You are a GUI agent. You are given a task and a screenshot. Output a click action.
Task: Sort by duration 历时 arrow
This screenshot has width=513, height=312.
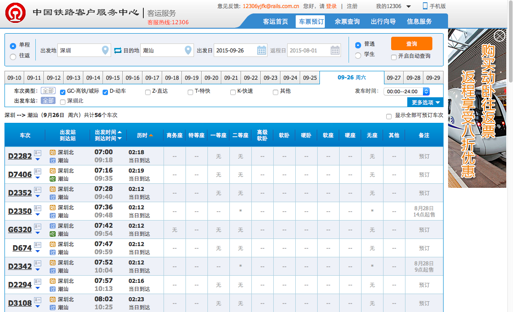151,135
